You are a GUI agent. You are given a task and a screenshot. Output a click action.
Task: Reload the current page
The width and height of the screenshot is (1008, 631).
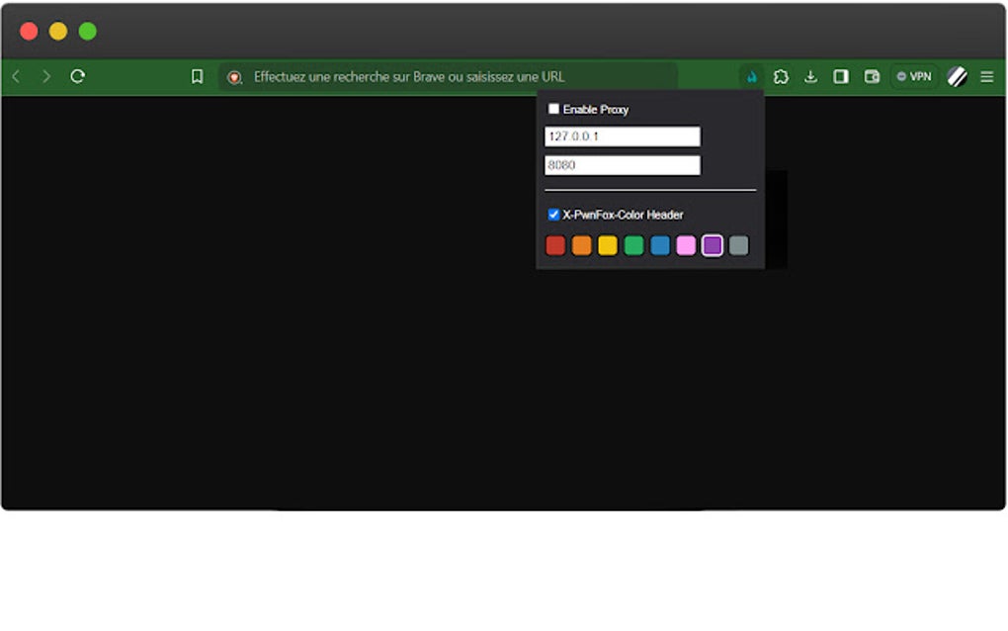coord(78,76)
